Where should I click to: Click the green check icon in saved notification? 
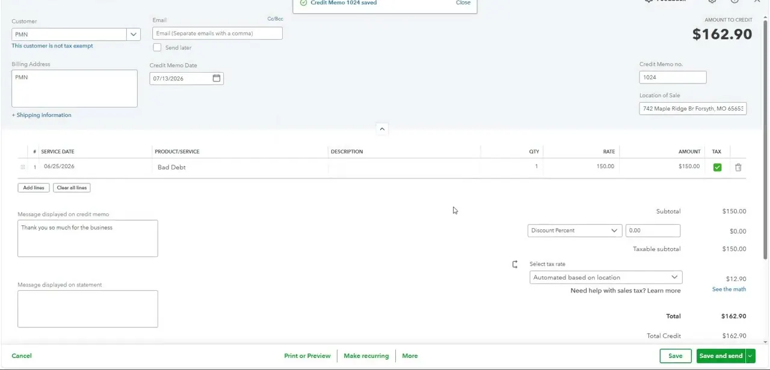pos(304,2)
